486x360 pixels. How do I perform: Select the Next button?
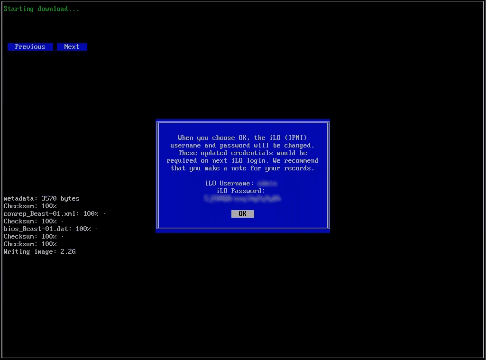click(72, 46)
